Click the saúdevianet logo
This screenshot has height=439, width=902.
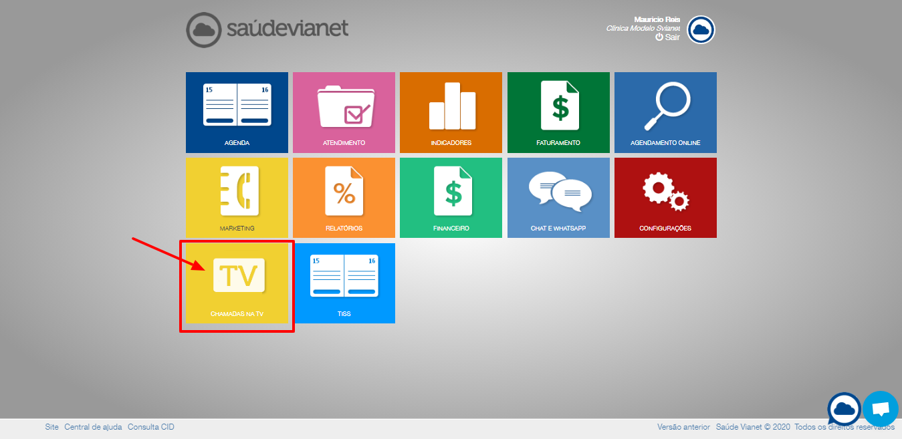click(267, 29)
